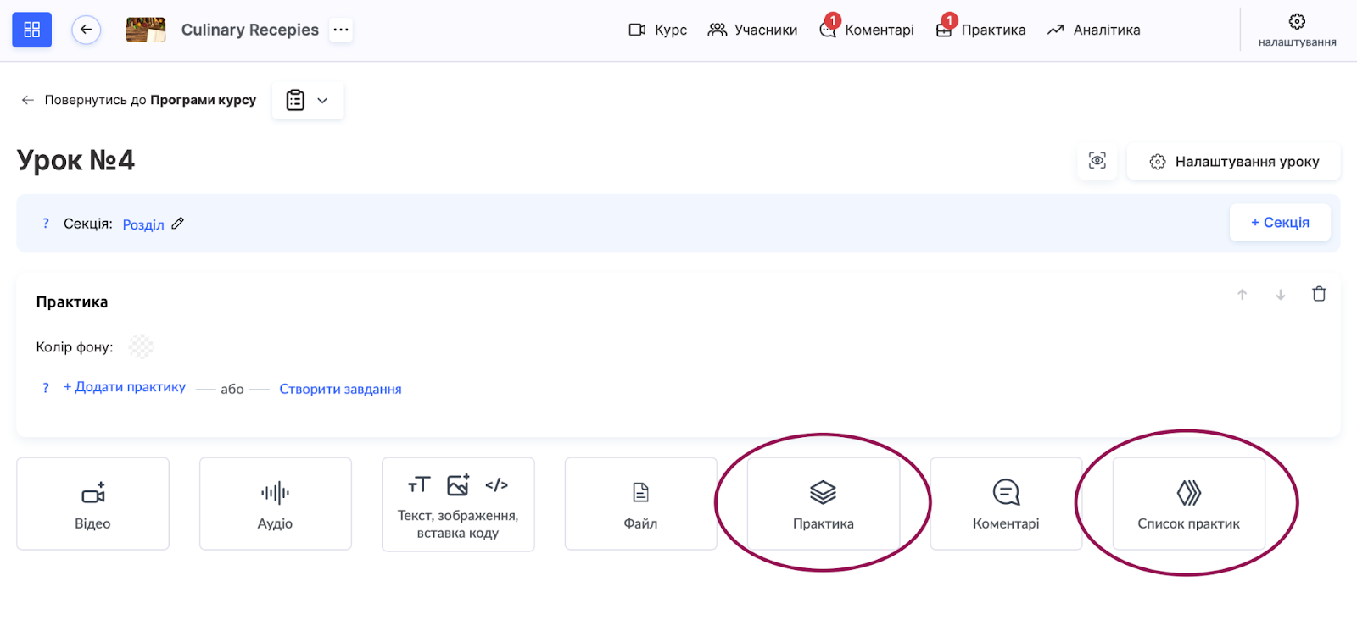
Task: Edit section name with pencil icon
Action: [177, 224]
